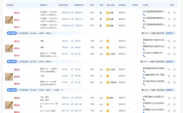Open price trend chart for 38599.94
The width and height of the screenshot is (183, 113).
72,12
